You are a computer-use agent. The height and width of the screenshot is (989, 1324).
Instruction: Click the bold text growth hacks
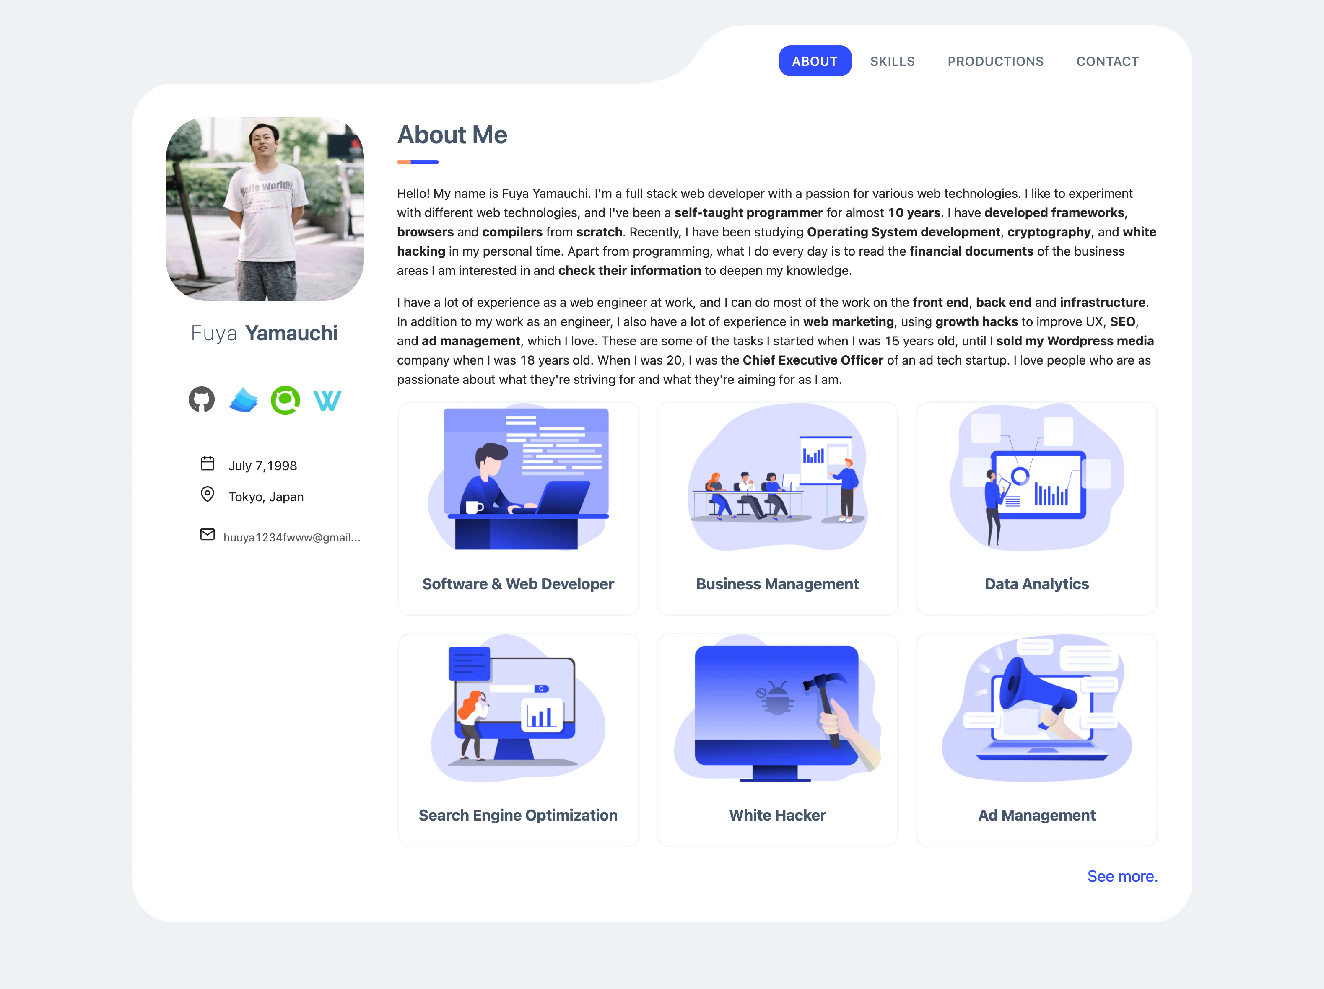(x=976, y=322)
